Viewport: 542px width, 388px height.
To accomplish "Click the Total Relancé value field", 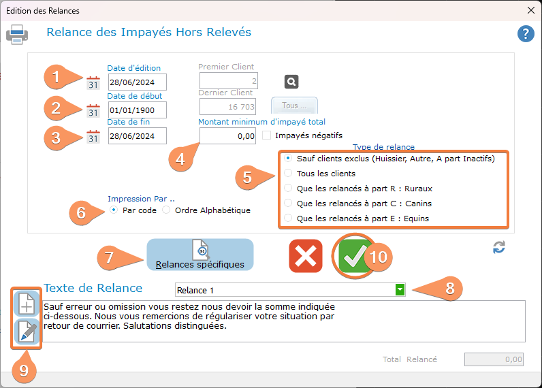I will (x=494, y=359).
